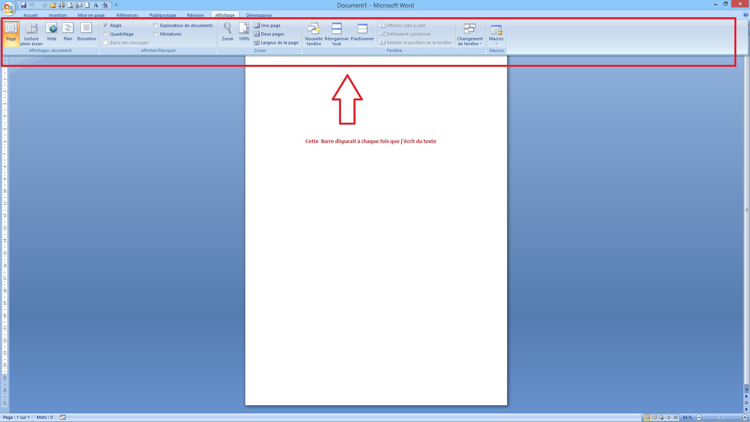This screenshot has width=750, height=422.
Task: Switch to Web layout view
Action: coord(51,32)
